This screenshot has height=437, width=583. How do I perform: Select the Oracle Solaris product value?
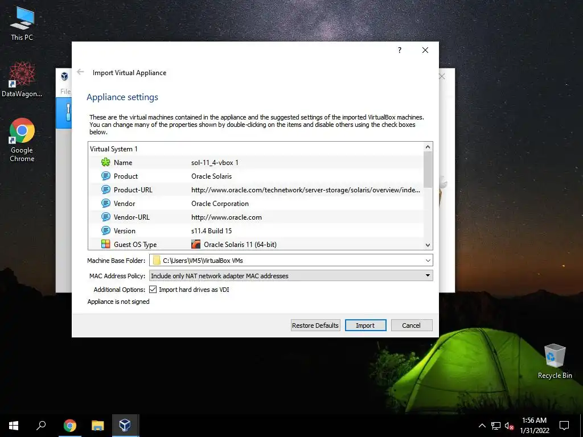click(x=212, y=176)
